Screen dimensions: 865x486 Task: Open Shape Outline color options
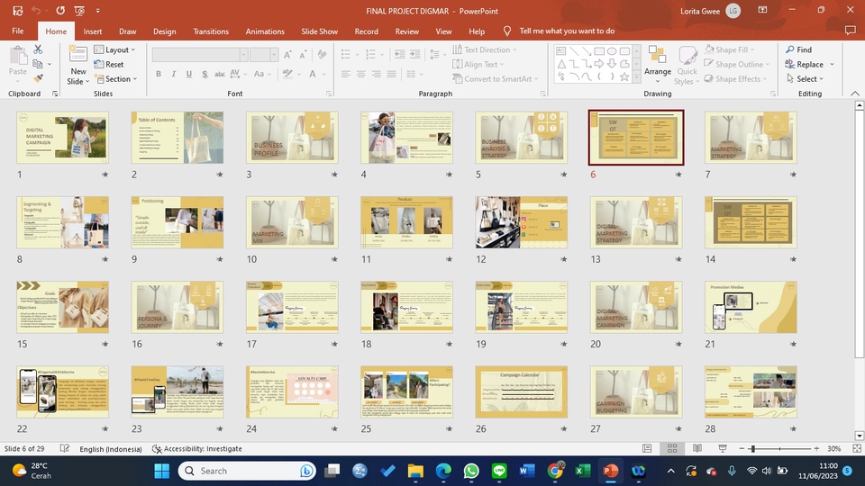coord(736,64)
